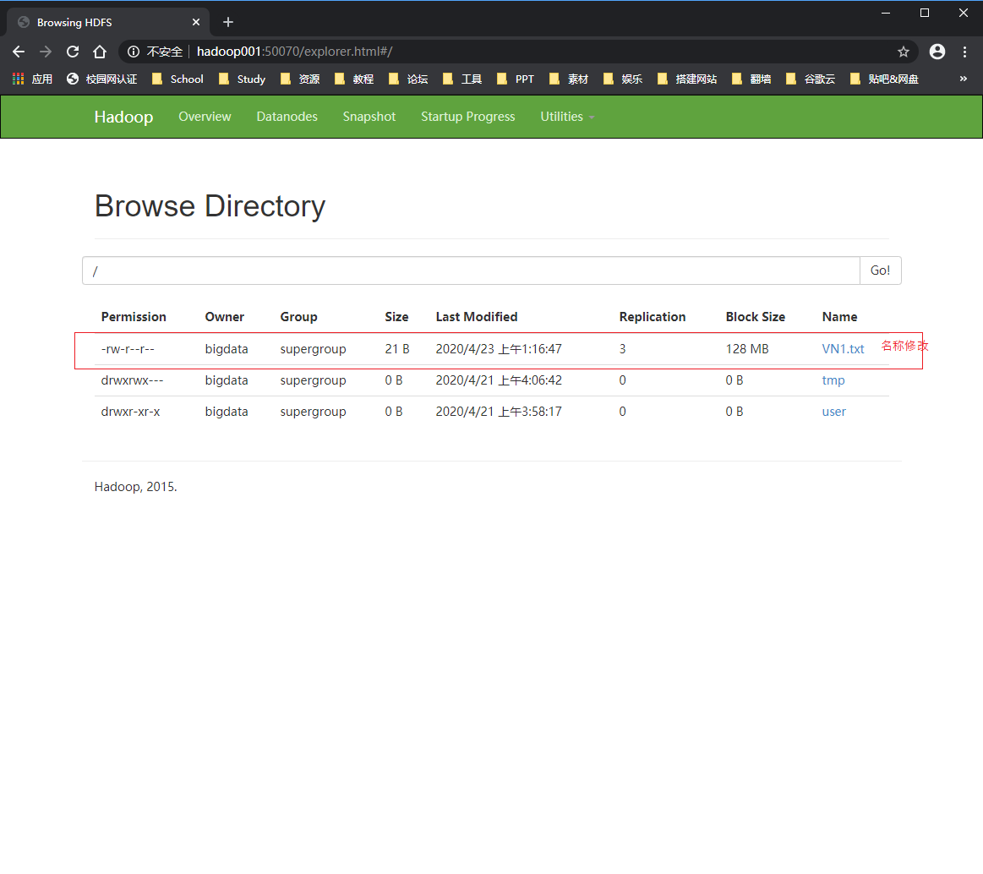This screenshot has height=874, width=983.
Task: Open the 搭建网站 bookmark folder
Action: coord(687,79)
